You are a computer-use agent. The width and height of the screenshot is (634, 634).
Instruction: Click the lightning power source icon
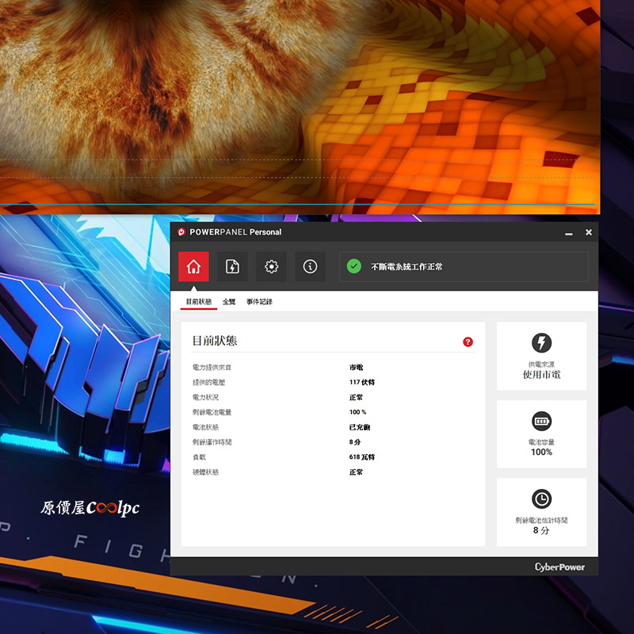tap(541, 343)
